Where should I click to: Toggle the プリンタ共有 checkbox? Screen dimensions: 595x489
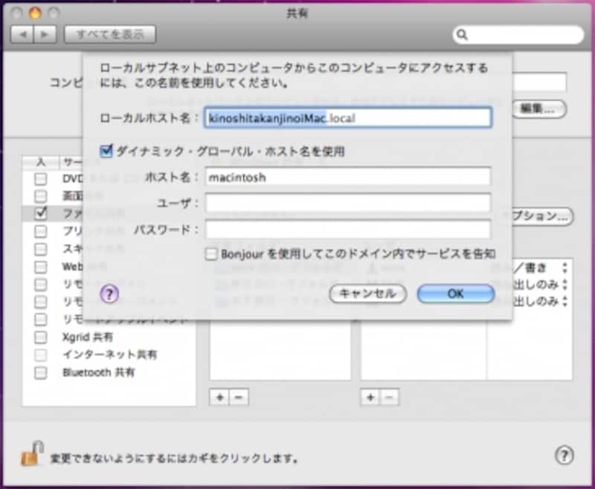pyautogui.click(x=41, y=231)
